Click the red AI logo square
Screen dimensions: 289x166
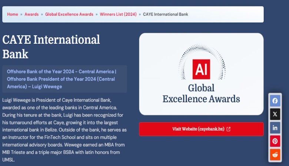(x=201, y=69)
